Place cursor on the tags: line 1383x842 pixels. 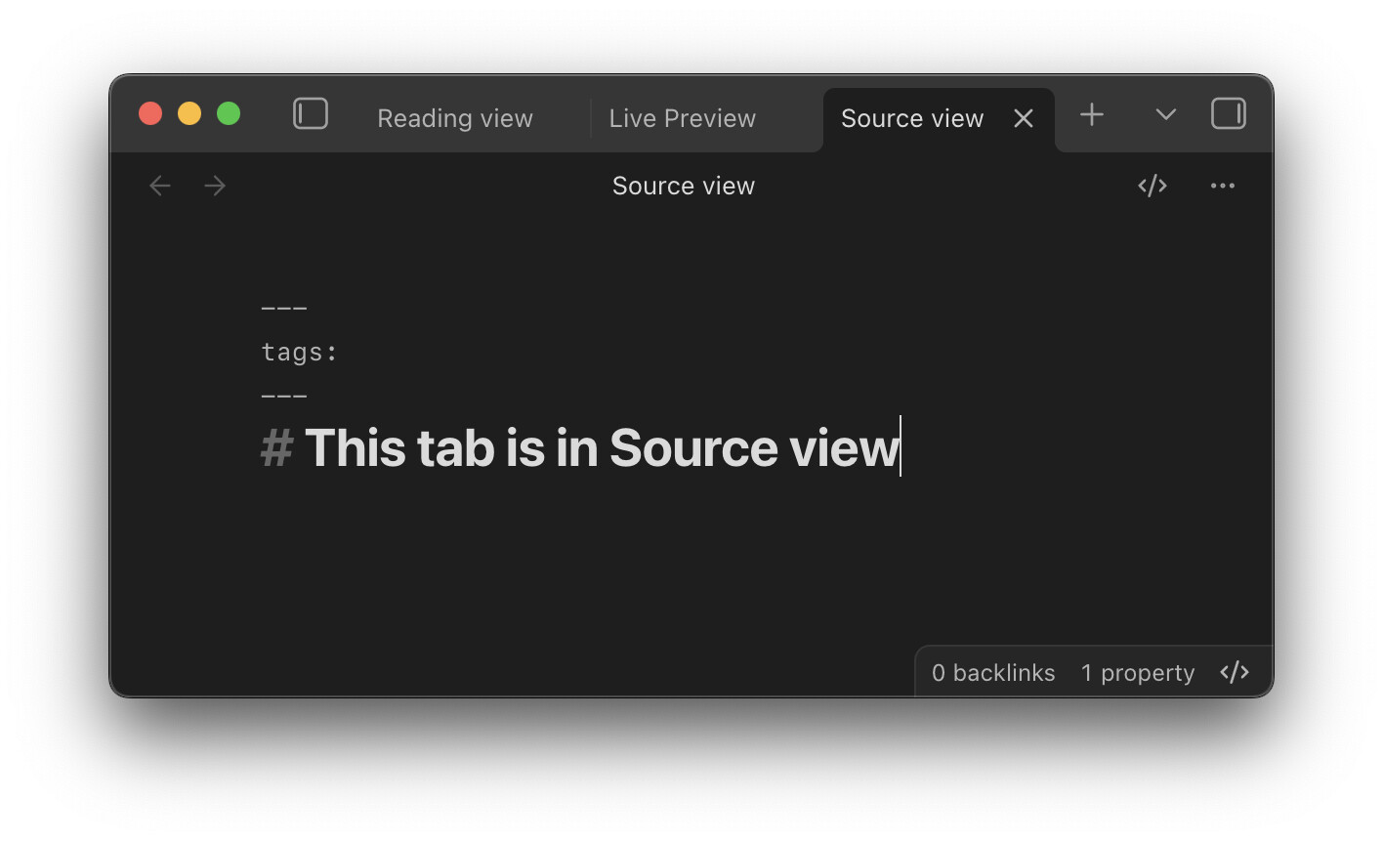299,352
